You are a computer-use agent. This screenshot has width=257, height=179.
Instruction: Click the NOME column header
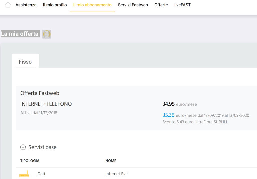click(111, 161)
